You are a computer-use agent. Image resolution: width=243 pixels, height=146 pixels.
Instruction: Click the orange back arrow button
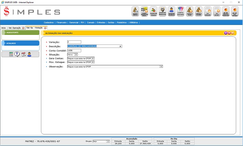[233, 33]
